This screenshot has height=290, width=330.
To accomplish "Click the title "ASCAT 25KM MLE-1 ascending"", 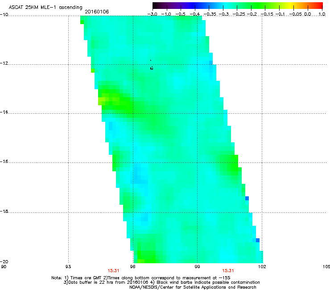I will click(45, 8).
